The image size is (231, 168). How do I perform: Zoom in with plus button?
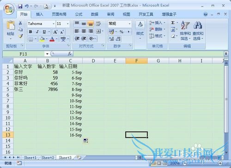(x=220, y=163)
